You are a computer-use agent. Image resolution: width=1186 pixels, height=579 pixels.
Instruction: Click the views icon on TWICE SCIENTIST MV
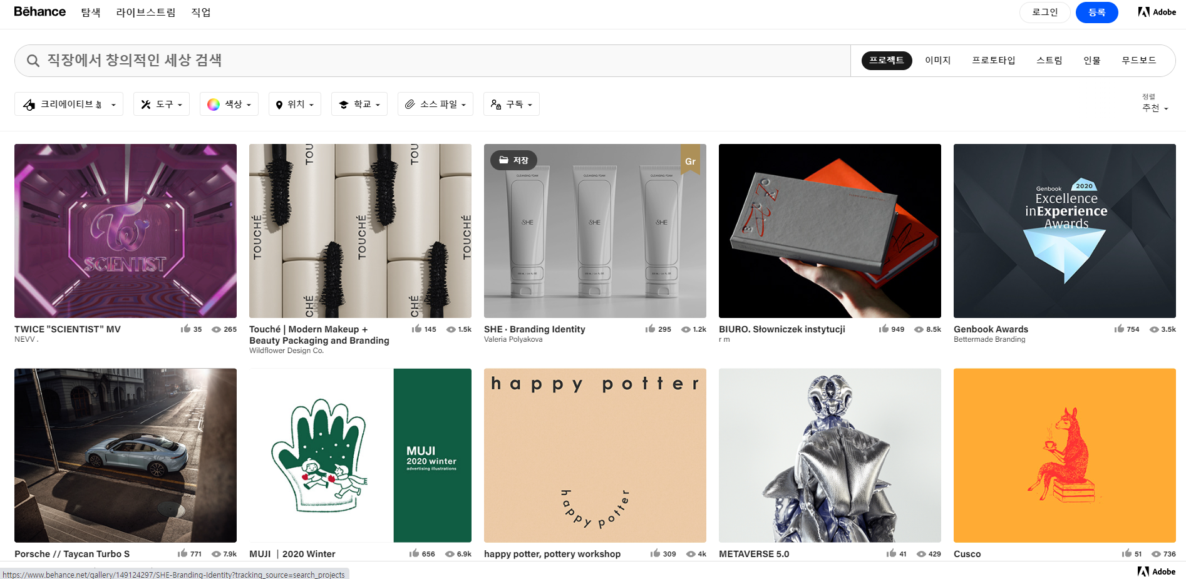point(216,329)
